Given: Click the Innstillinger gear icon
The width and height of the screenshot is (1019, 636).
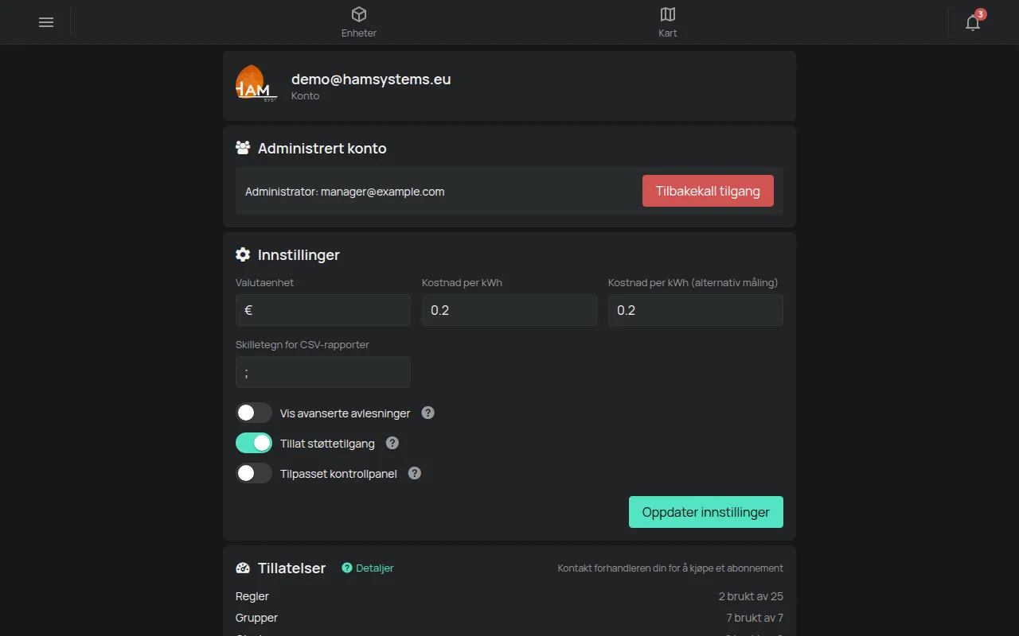Looking at the screenshot, I should pyautogui.click(x=243, y=254).
